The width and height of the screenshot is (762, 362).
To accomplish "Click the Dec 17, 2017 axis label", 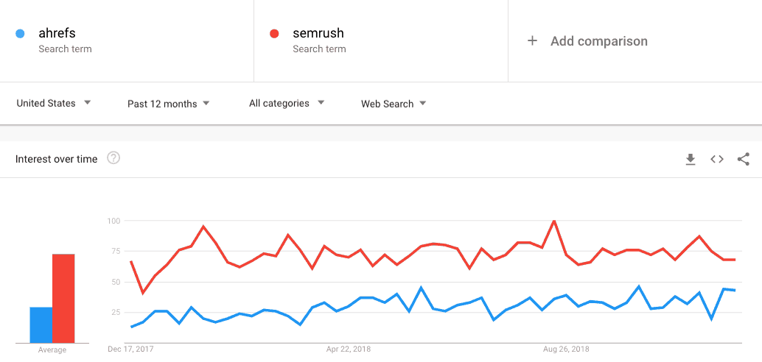I will pos(130,349).
